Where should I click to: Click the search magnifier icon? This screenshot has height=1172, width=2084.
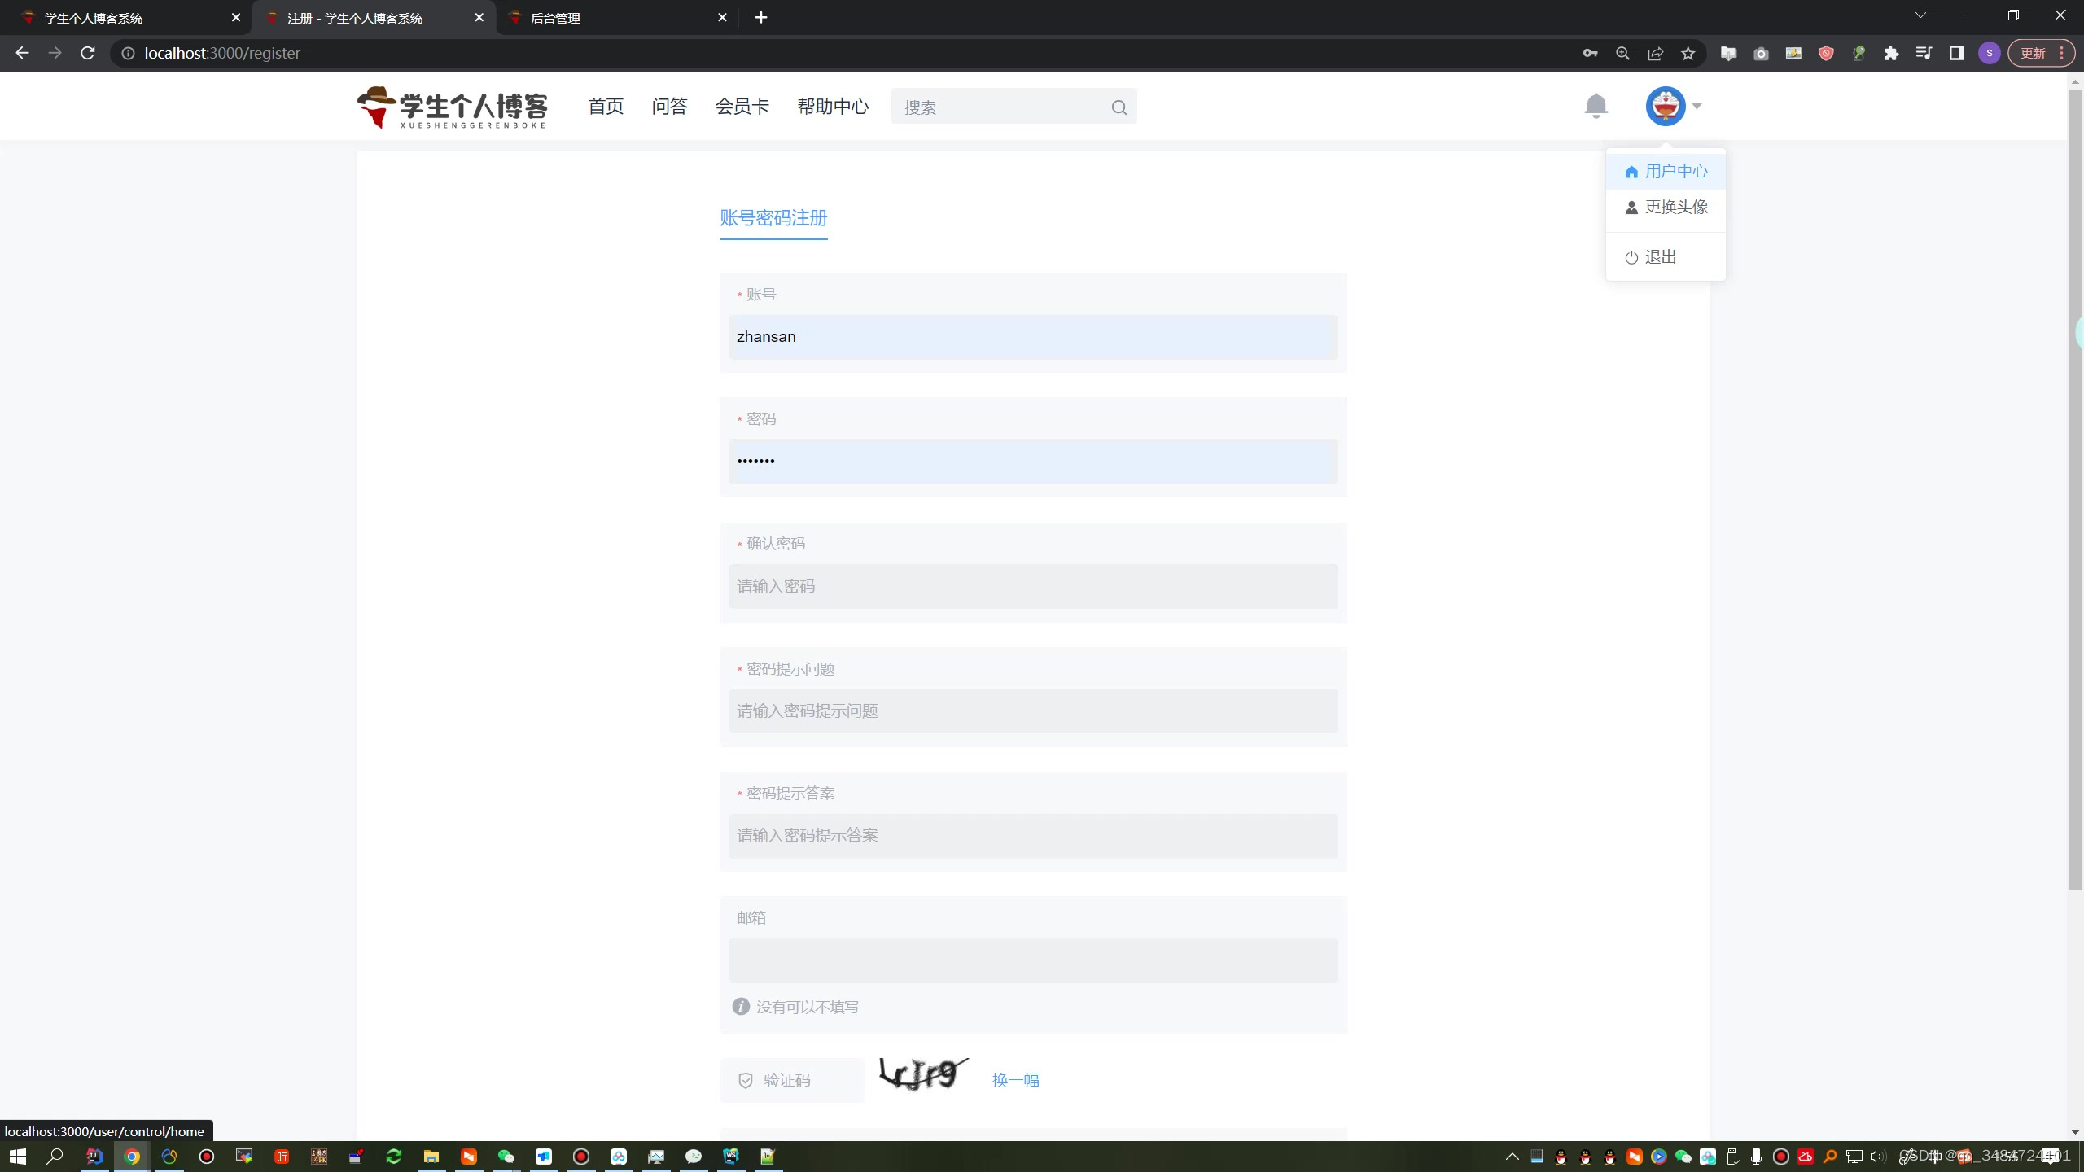click(1119, 107)
